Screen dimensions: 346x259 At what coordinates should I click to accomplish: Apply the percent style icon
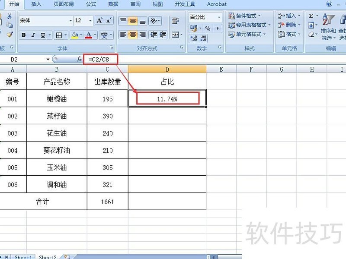point(208,28)
